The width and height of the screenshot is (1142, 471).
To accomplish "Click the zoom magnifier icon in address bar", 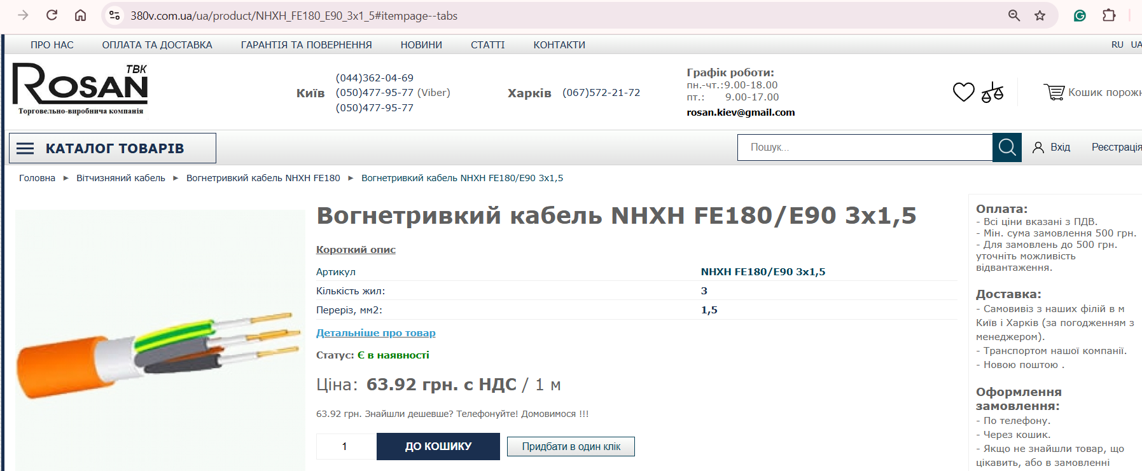I will (1014, 15).
